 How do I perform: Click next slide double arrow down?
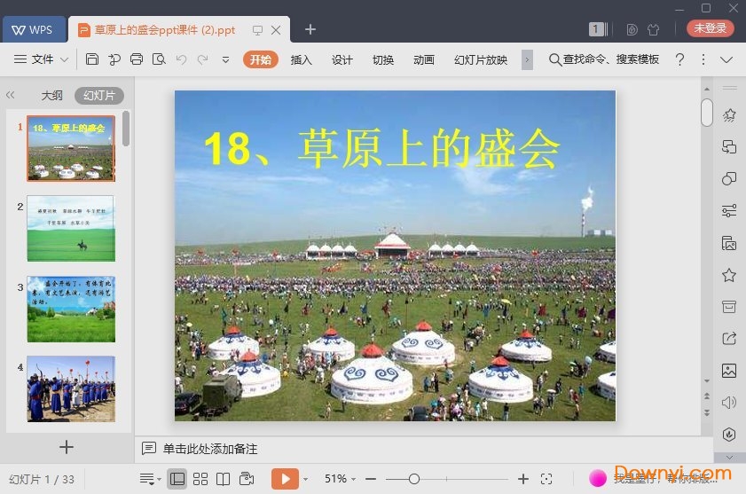pos(707,412)
